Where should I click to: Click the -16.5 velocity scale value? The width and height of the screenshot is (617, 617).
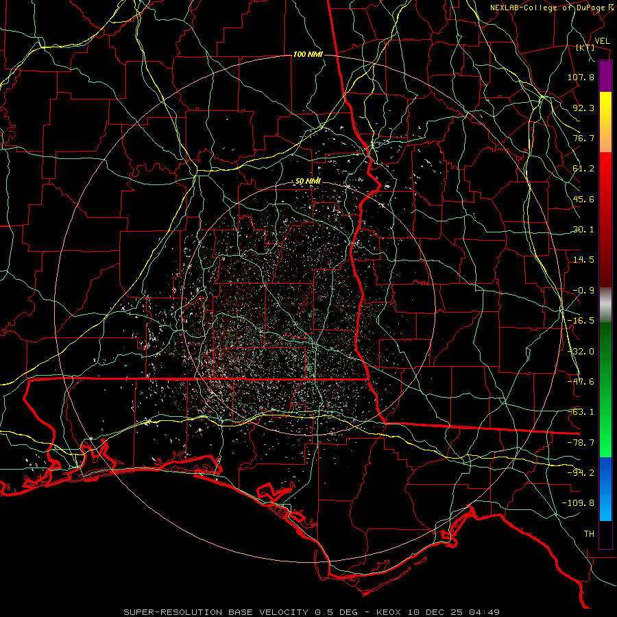(x=581, y=321)
